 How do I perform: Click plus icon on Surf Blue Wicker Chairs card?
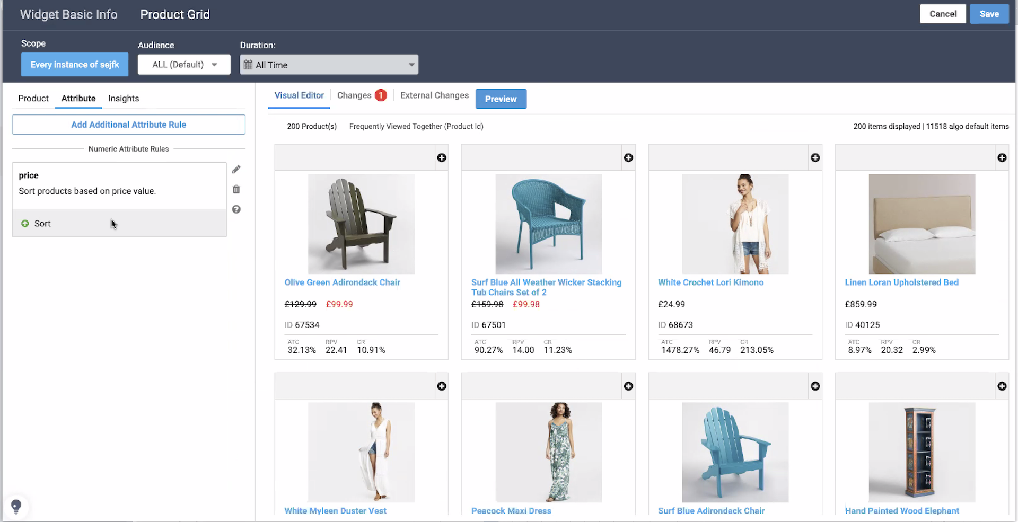tap(628, 158)
